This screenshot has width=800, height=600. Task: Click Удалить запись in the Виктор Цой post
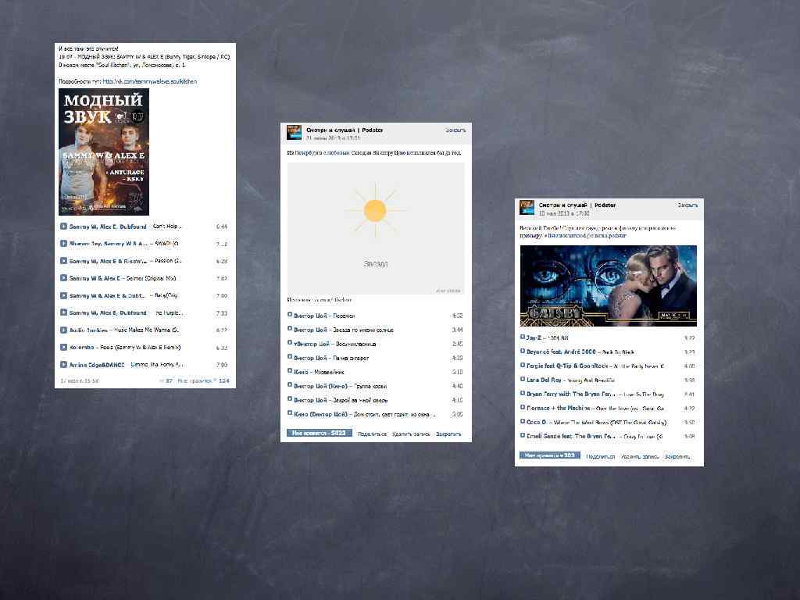click(411, 434)
